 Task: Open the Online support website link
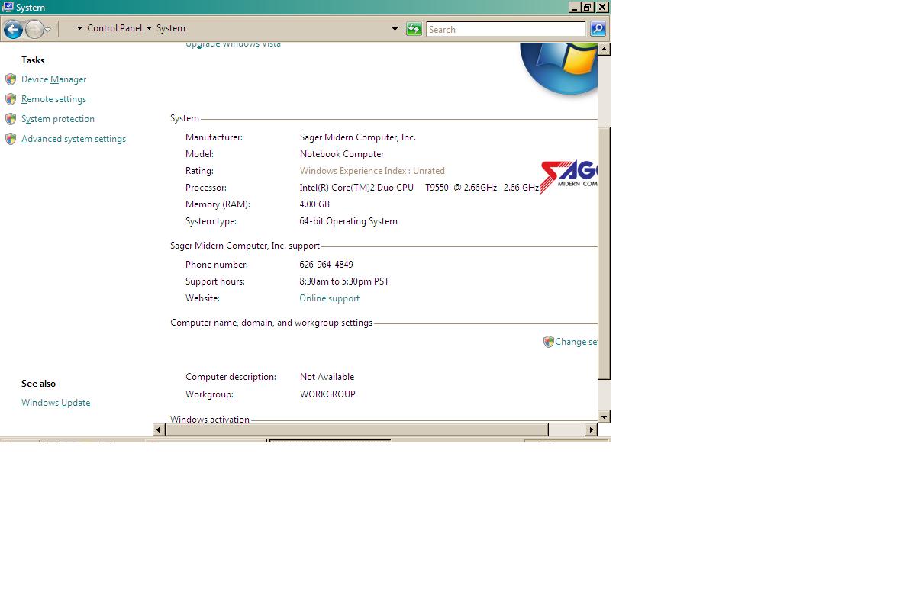point(330,298)
